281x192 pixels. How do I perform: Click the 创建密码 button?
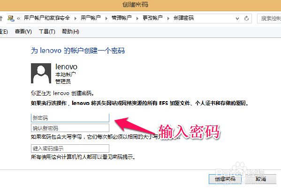tap(225, 179)
